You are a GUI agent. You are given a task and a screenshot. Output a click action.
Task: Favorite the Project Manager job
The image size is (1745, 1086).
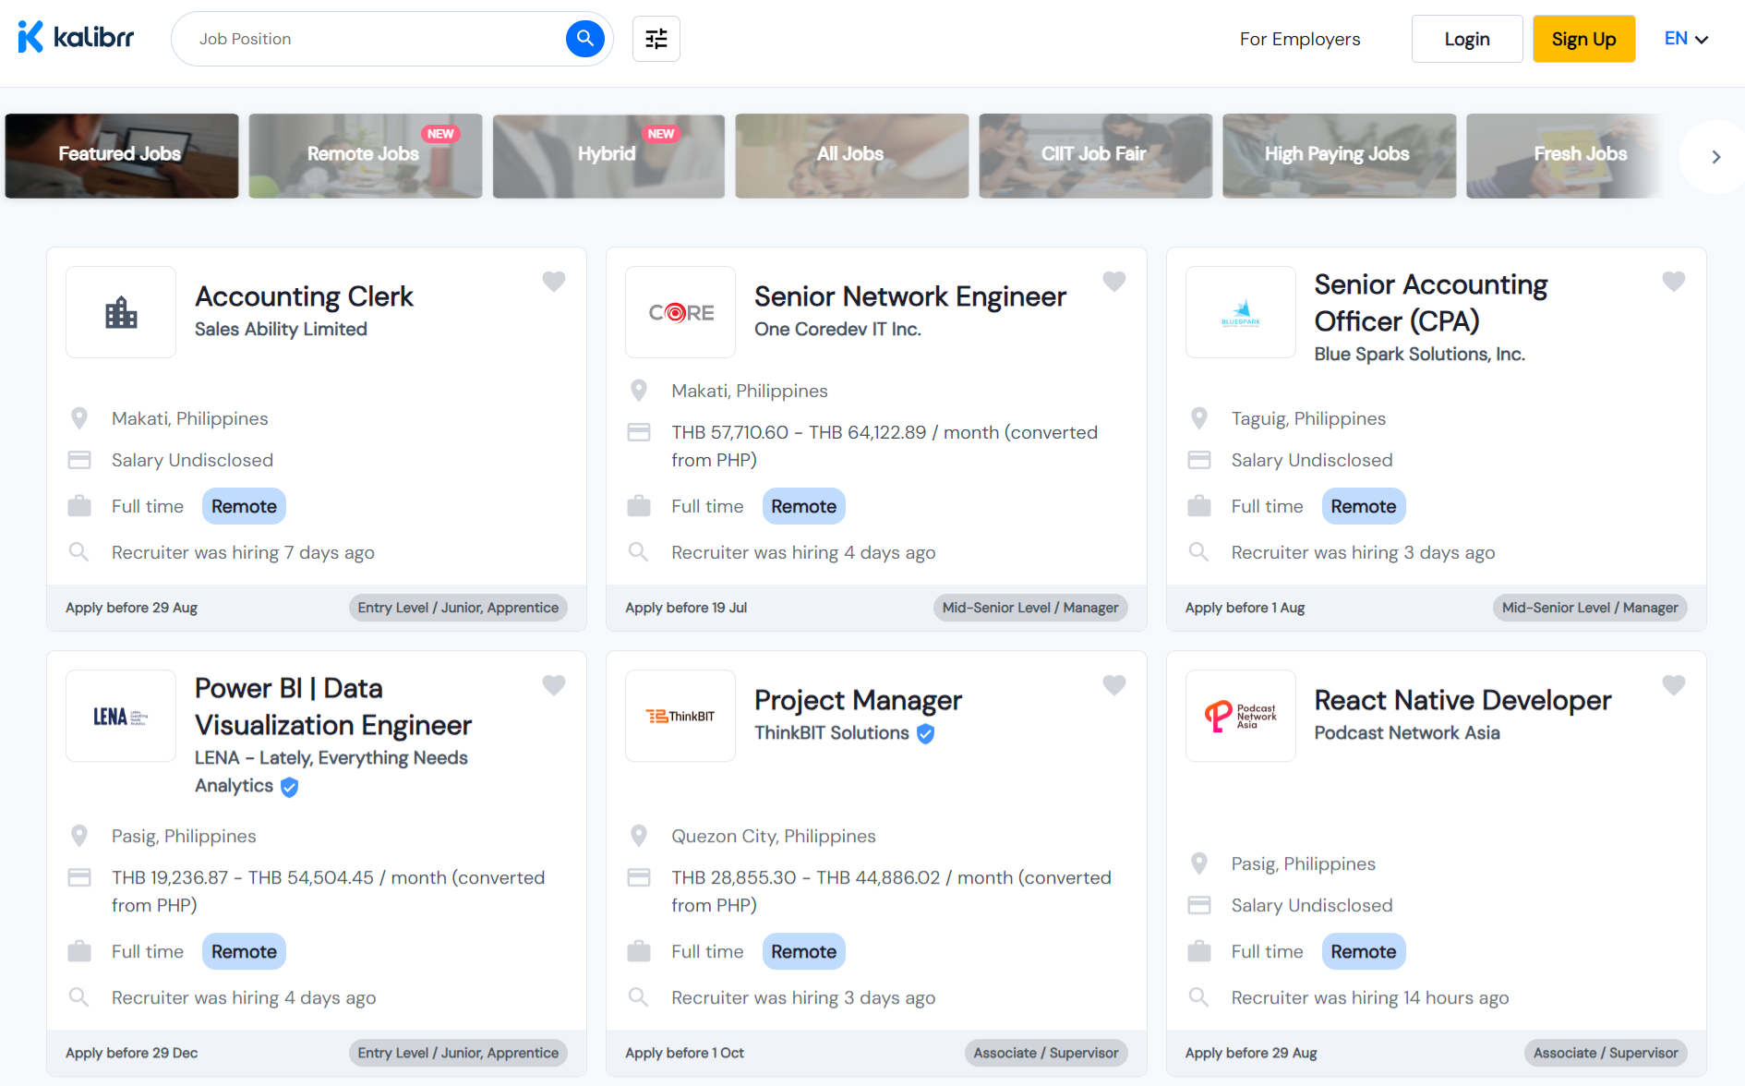coord(1114,684)
